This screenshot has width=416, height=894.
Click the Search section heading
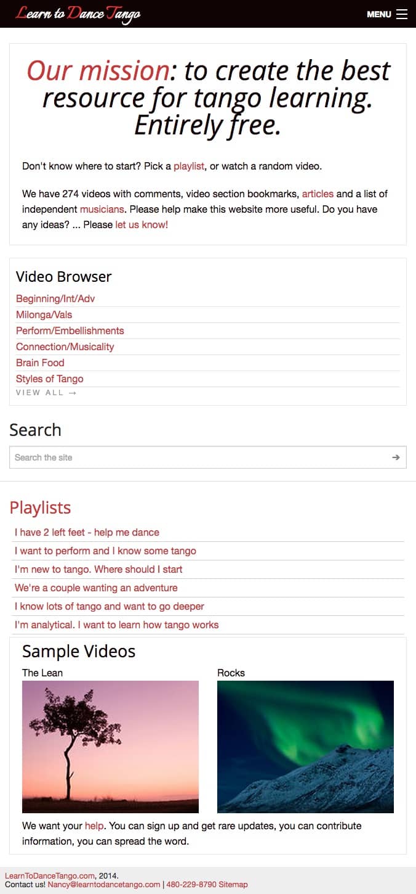pyautogui.click(x=36, y=430)
